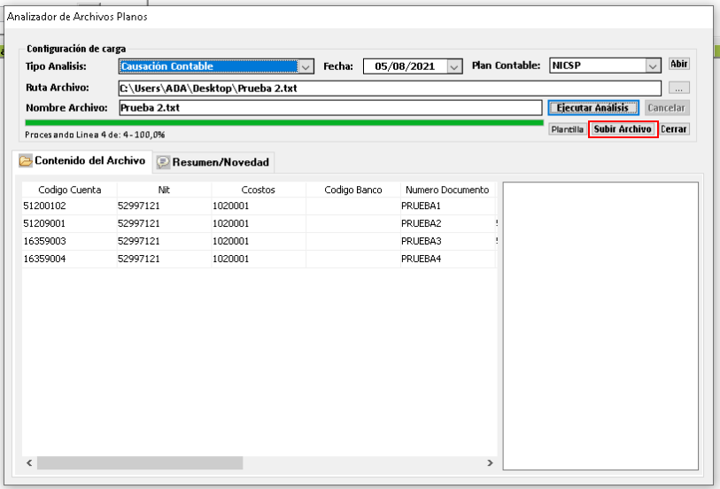Image resolution: width=720 pixels, height=489 pixels.
Task: Open the Plan Contable dropdown
Action: tap(653, 66)
